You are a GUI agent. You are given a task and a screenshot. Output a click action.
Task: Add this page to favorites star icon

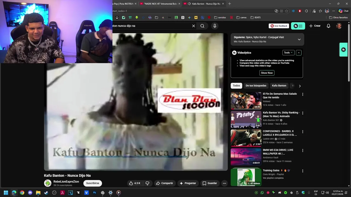point(287,11)
